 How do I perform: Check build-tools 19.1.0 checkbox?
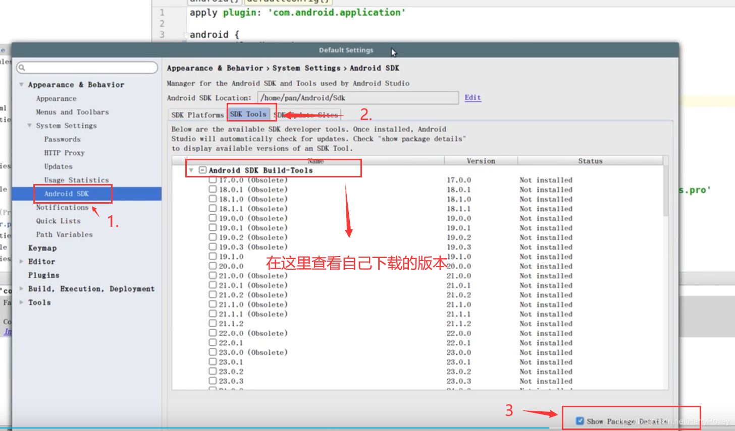coord(213,257)
